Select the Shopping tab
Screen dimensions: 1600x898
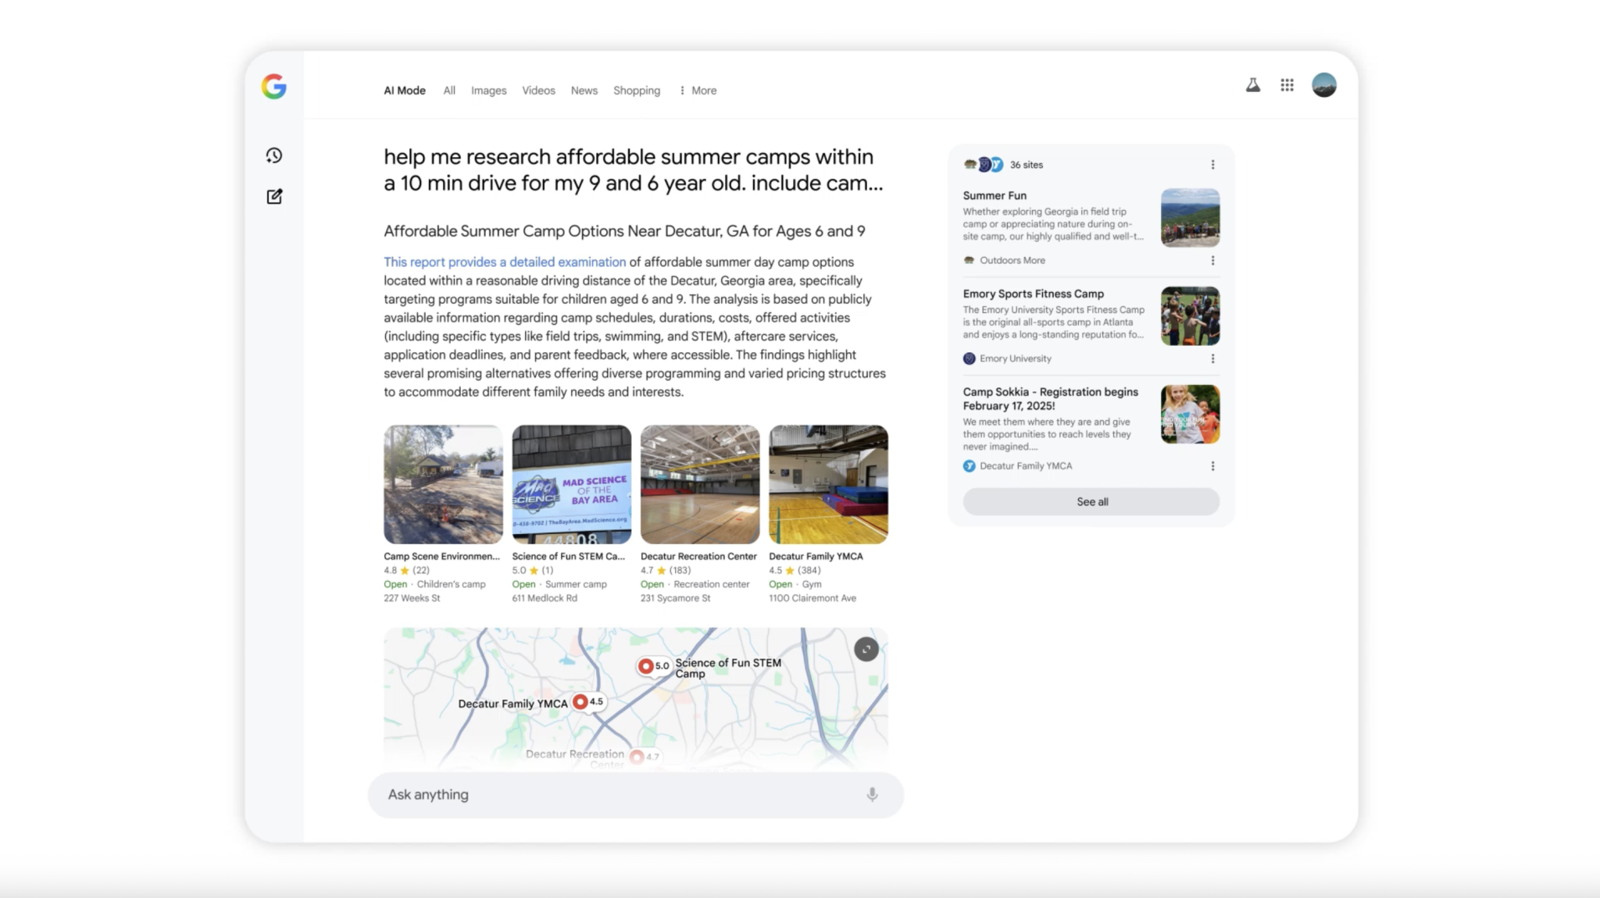[637, 90]
